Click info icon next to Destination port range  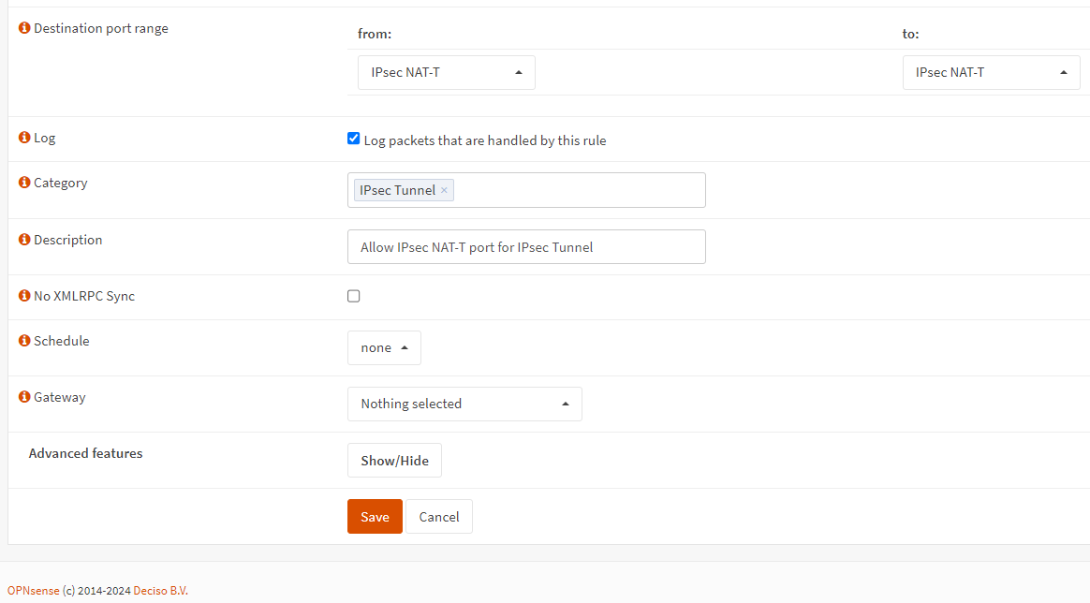pyautogui.click(x=24, y=28)
